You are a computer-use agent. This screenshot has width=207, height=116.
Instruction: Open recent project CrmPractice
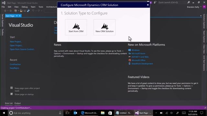[15, 64]
